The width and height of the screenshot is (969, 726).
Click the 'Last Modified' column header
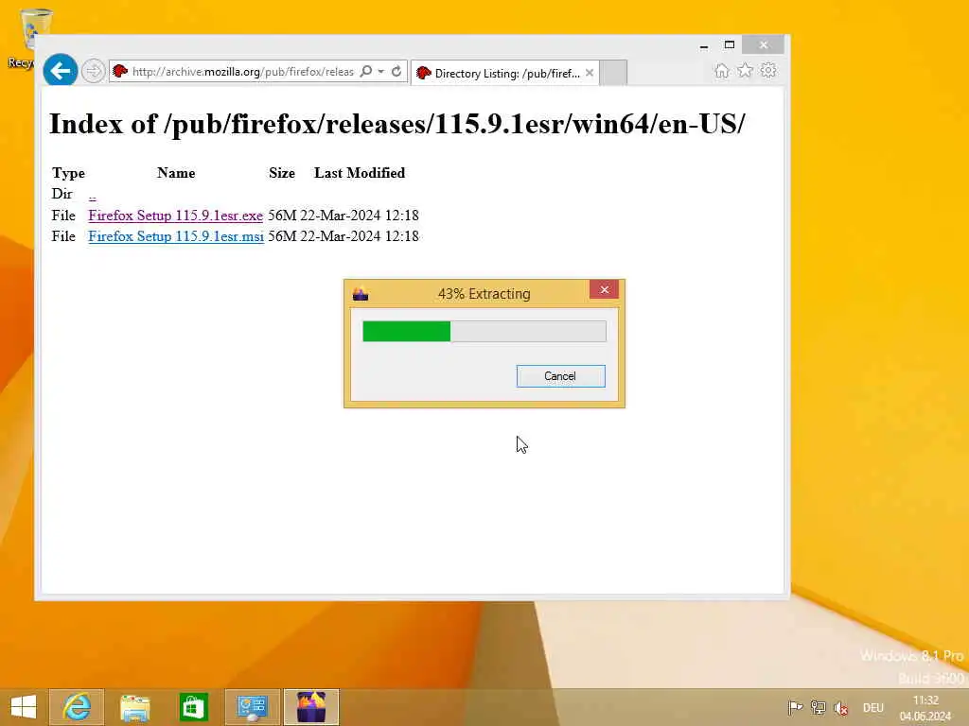pyautogui.click(x=360, y=173)
